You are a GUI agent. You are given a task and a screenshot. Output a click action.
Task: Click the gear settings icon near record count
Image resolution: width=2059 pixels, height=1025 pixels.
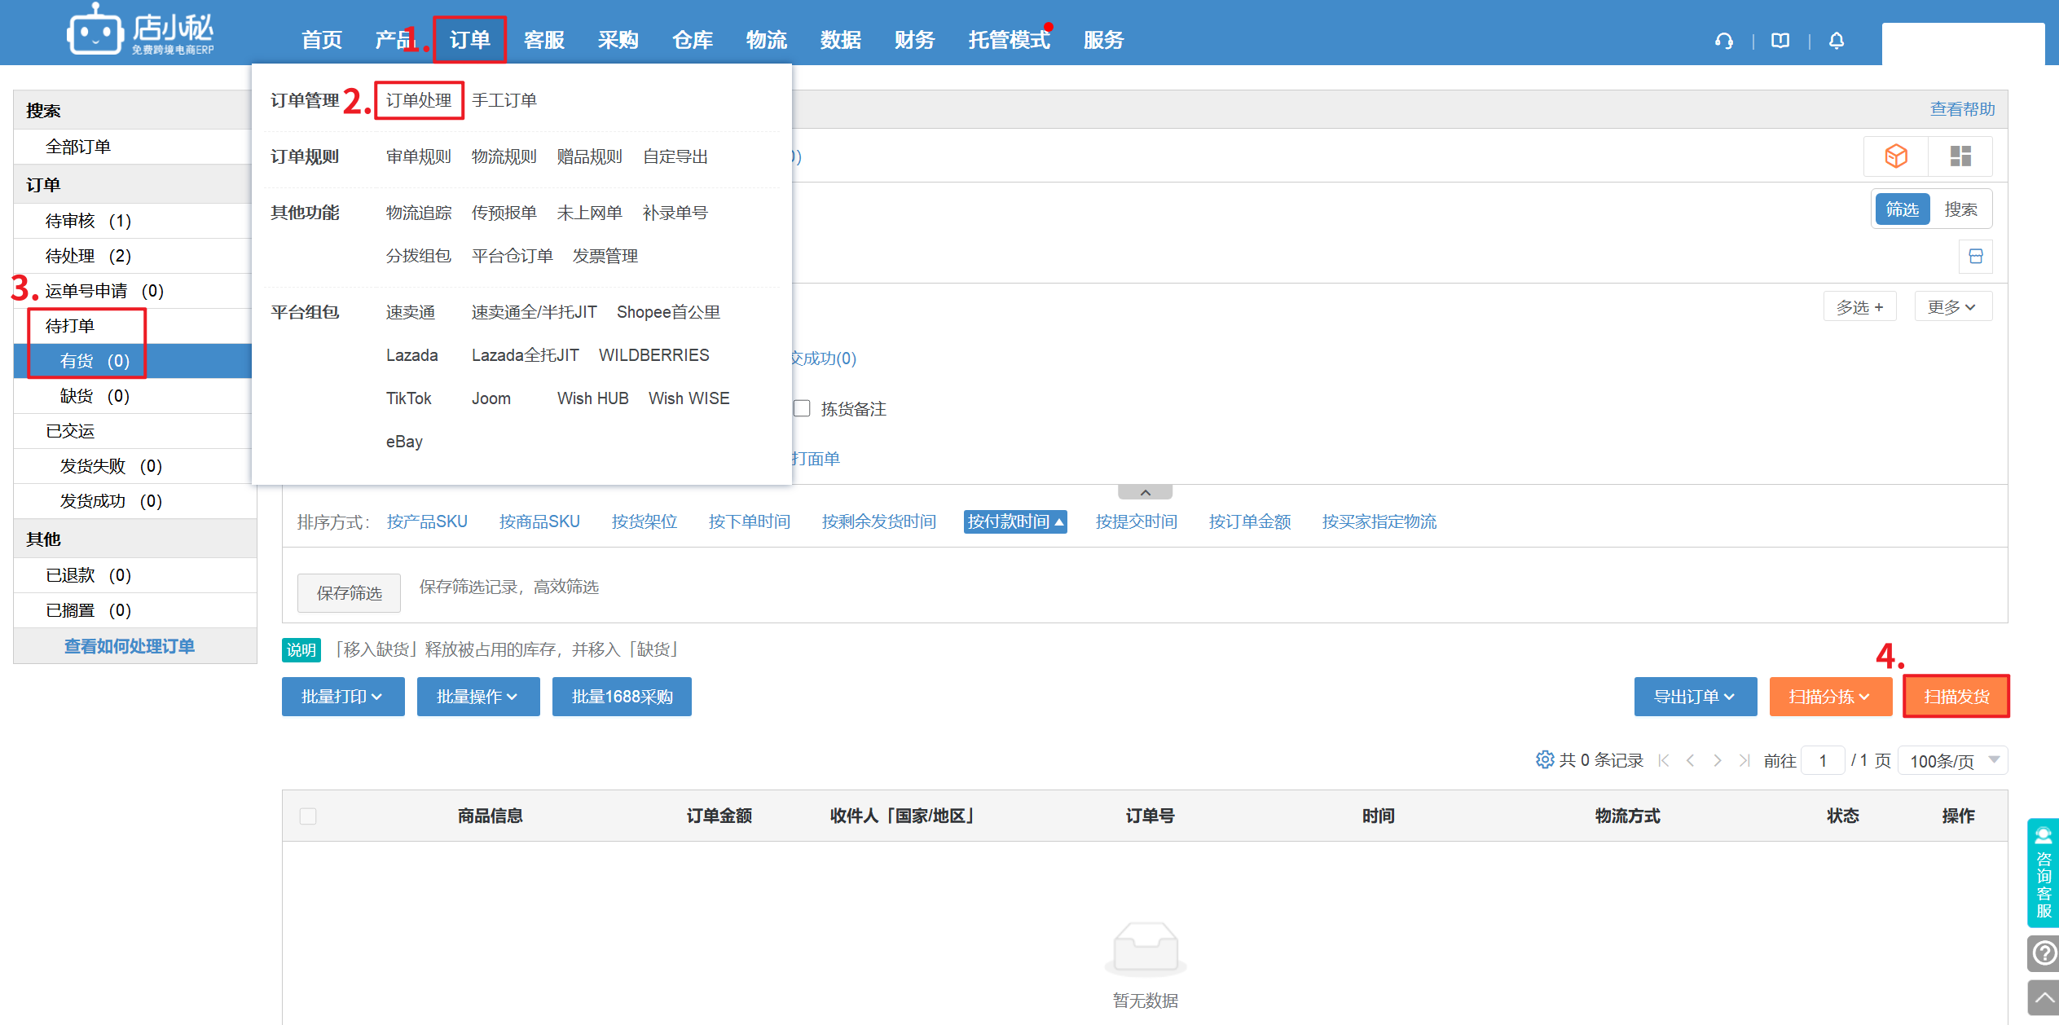tap(1544, 759)
